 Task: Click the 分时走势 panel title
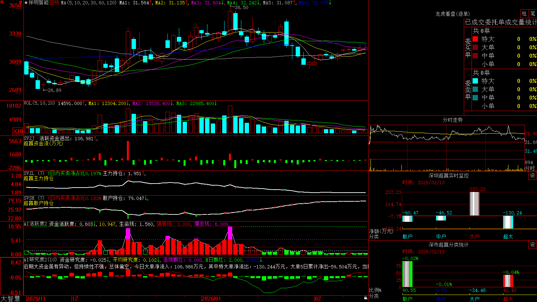click(453, 120)
